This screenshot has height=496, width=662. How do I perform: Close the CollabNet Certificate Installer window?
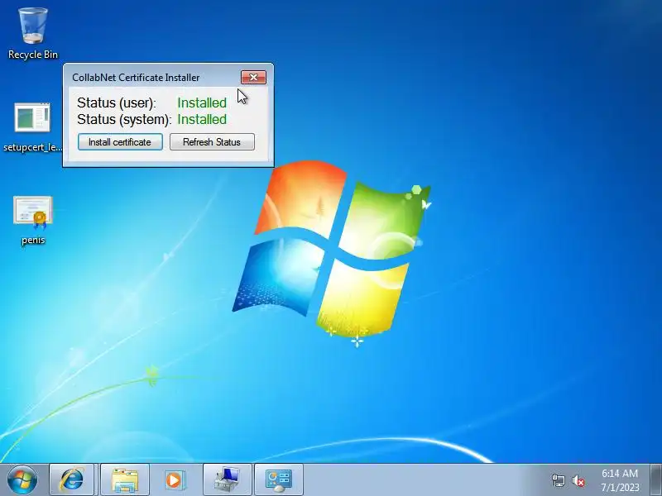point(253,77)
